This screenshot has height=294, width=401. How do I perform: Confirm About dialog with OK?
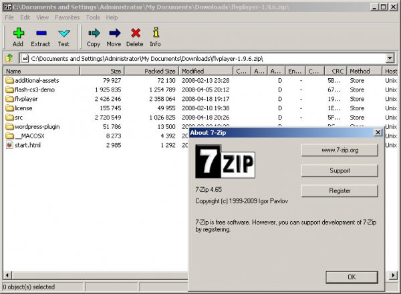coord(352,277)
